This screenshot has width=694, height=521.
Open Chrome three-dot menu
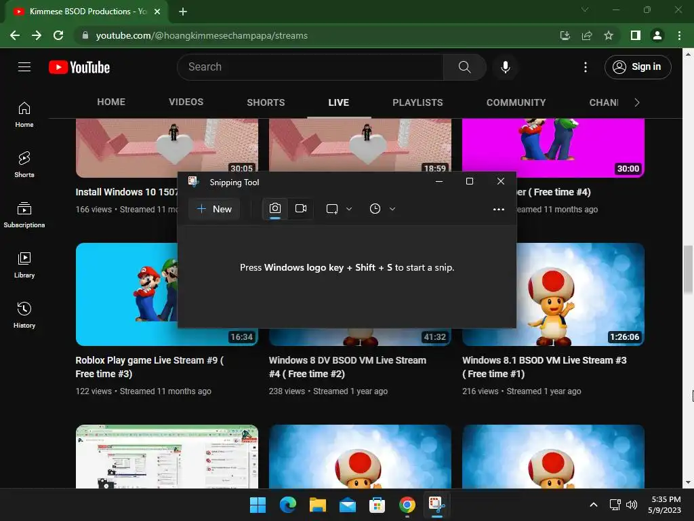click(679, 35)
